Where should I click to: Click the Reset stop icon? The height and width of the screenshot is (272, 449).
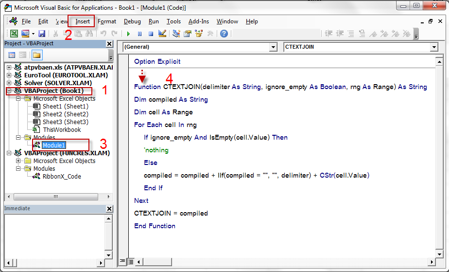click(151, 34)
